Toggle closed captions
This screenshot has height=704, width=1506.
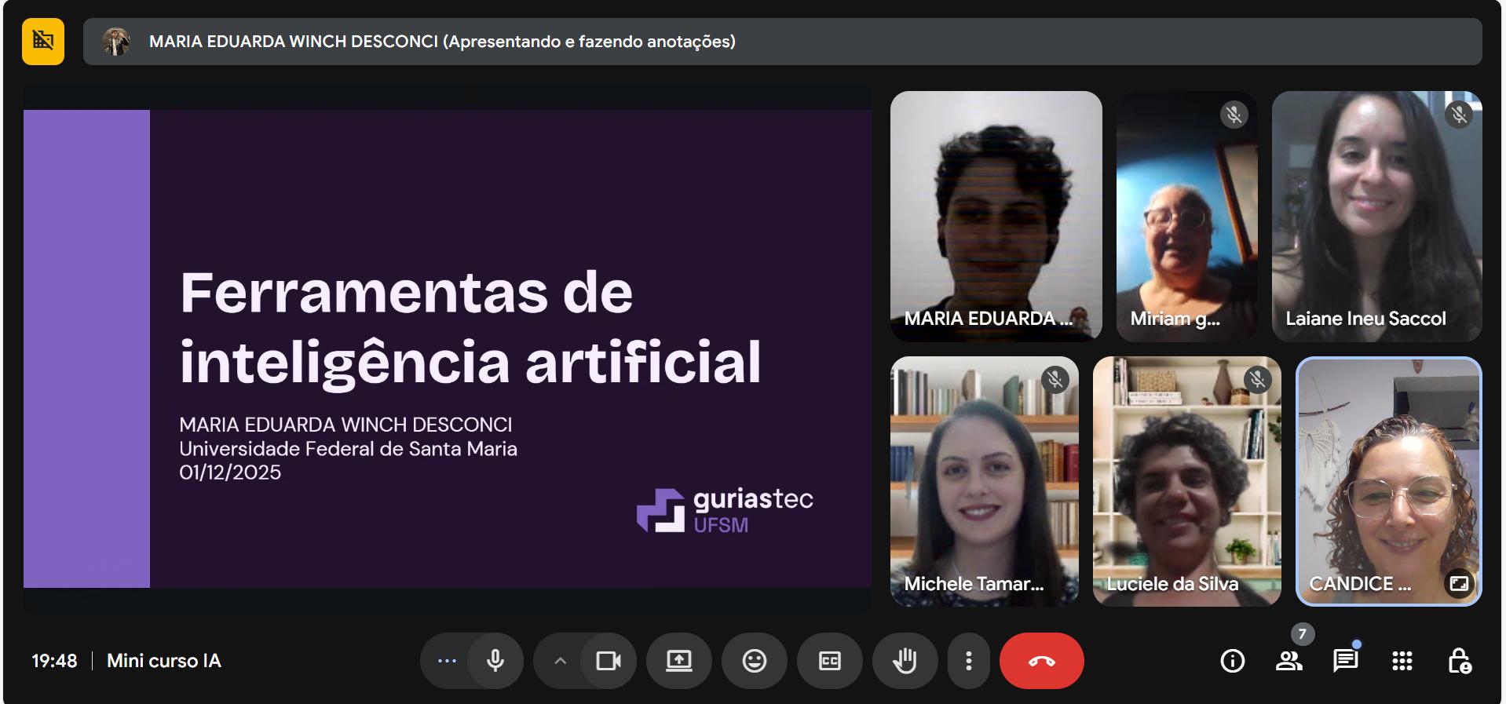click(829, 661)
